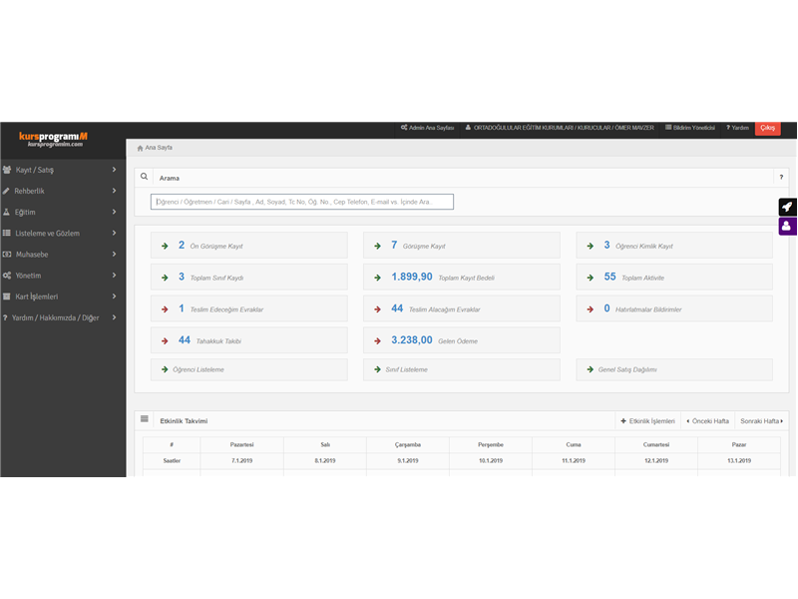Click the purple user icon on right edge
Viewport: 798px width, 599px height.
click(x=787, y=226)
